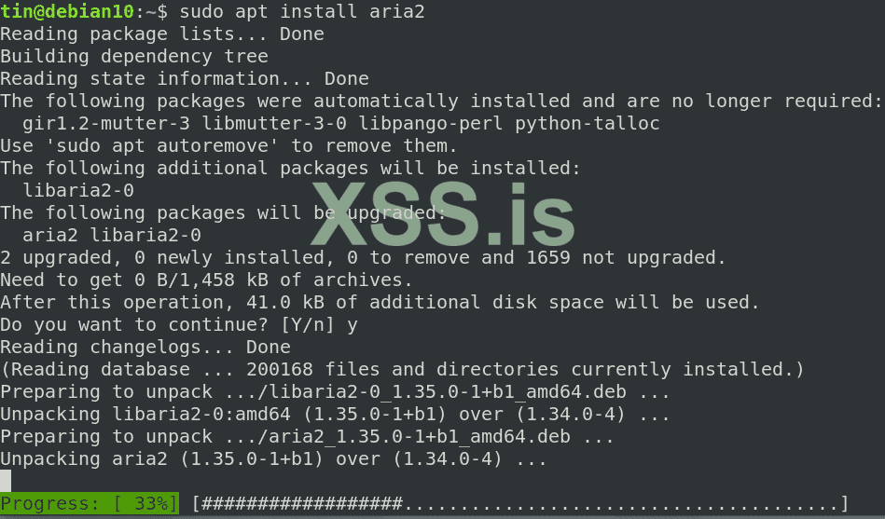Click the XSS.is watermark
The image size is (885, 519).
pos(443,216)
